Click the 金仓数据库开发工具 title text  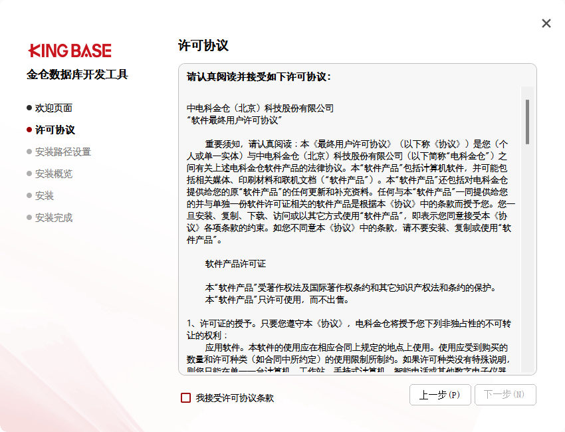(x=77, y=74)
